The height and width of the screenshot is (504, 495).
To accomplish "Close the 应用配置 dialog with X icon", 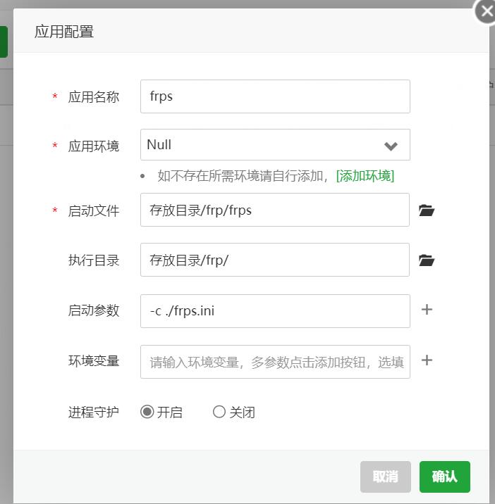I will coord(487,11).
